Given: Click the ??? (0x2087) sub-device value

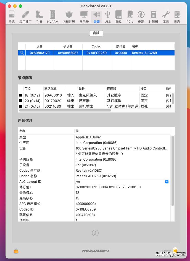Looking at the screenshot, I should tap(86, 165).
